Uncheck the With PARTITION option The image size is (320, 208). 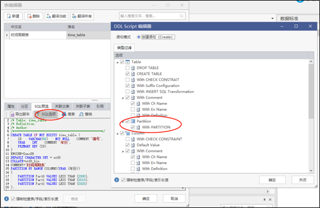tap(132, 127)
